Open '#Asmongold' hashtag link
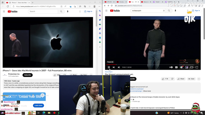 coord(109,72)
